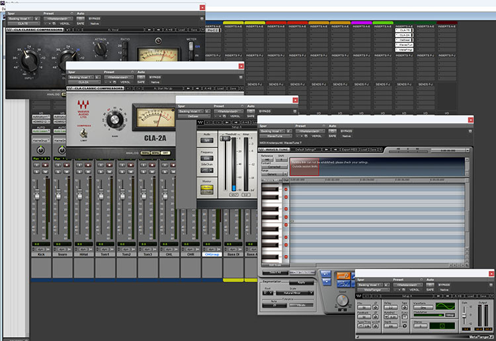Bypass the MetaFlanger plugin
Screen dimensions: 496x341
(444, 285)
